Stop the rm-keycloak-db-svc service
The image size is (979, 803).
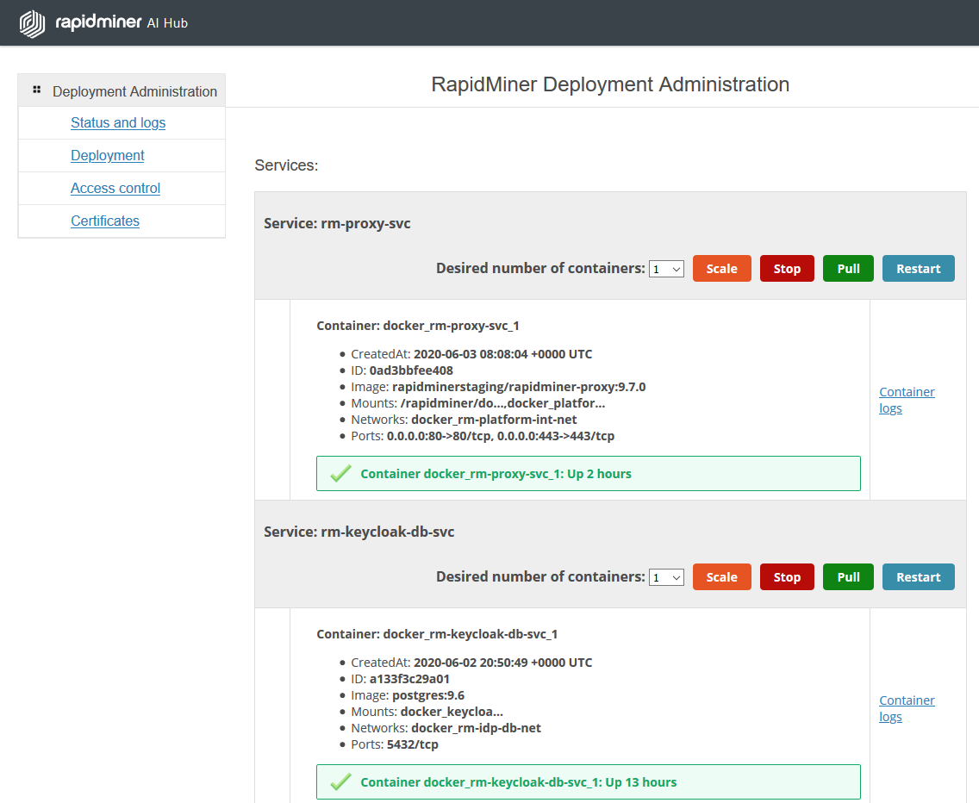coord(786,576)
